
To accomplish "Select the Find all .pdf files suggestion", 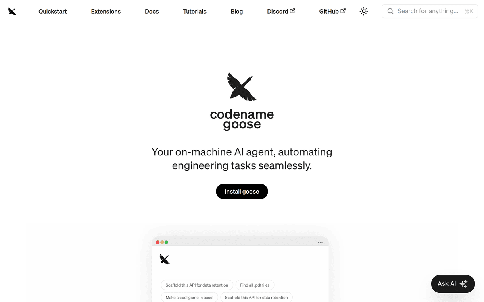I will click(x=255, y=285).
